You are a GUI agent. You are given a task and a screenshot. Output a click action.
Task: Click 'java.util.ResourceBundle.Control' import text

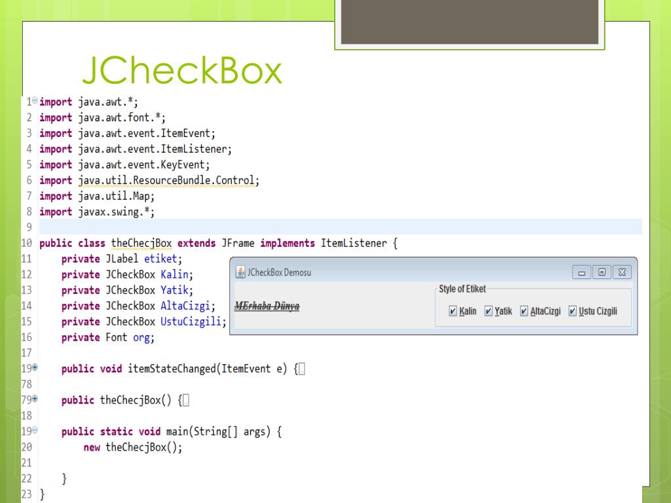click(x=167, y=181)
